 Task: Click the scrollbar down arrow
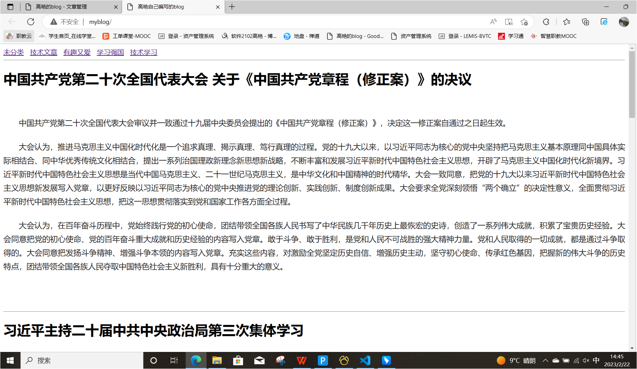tap(632, 348)
